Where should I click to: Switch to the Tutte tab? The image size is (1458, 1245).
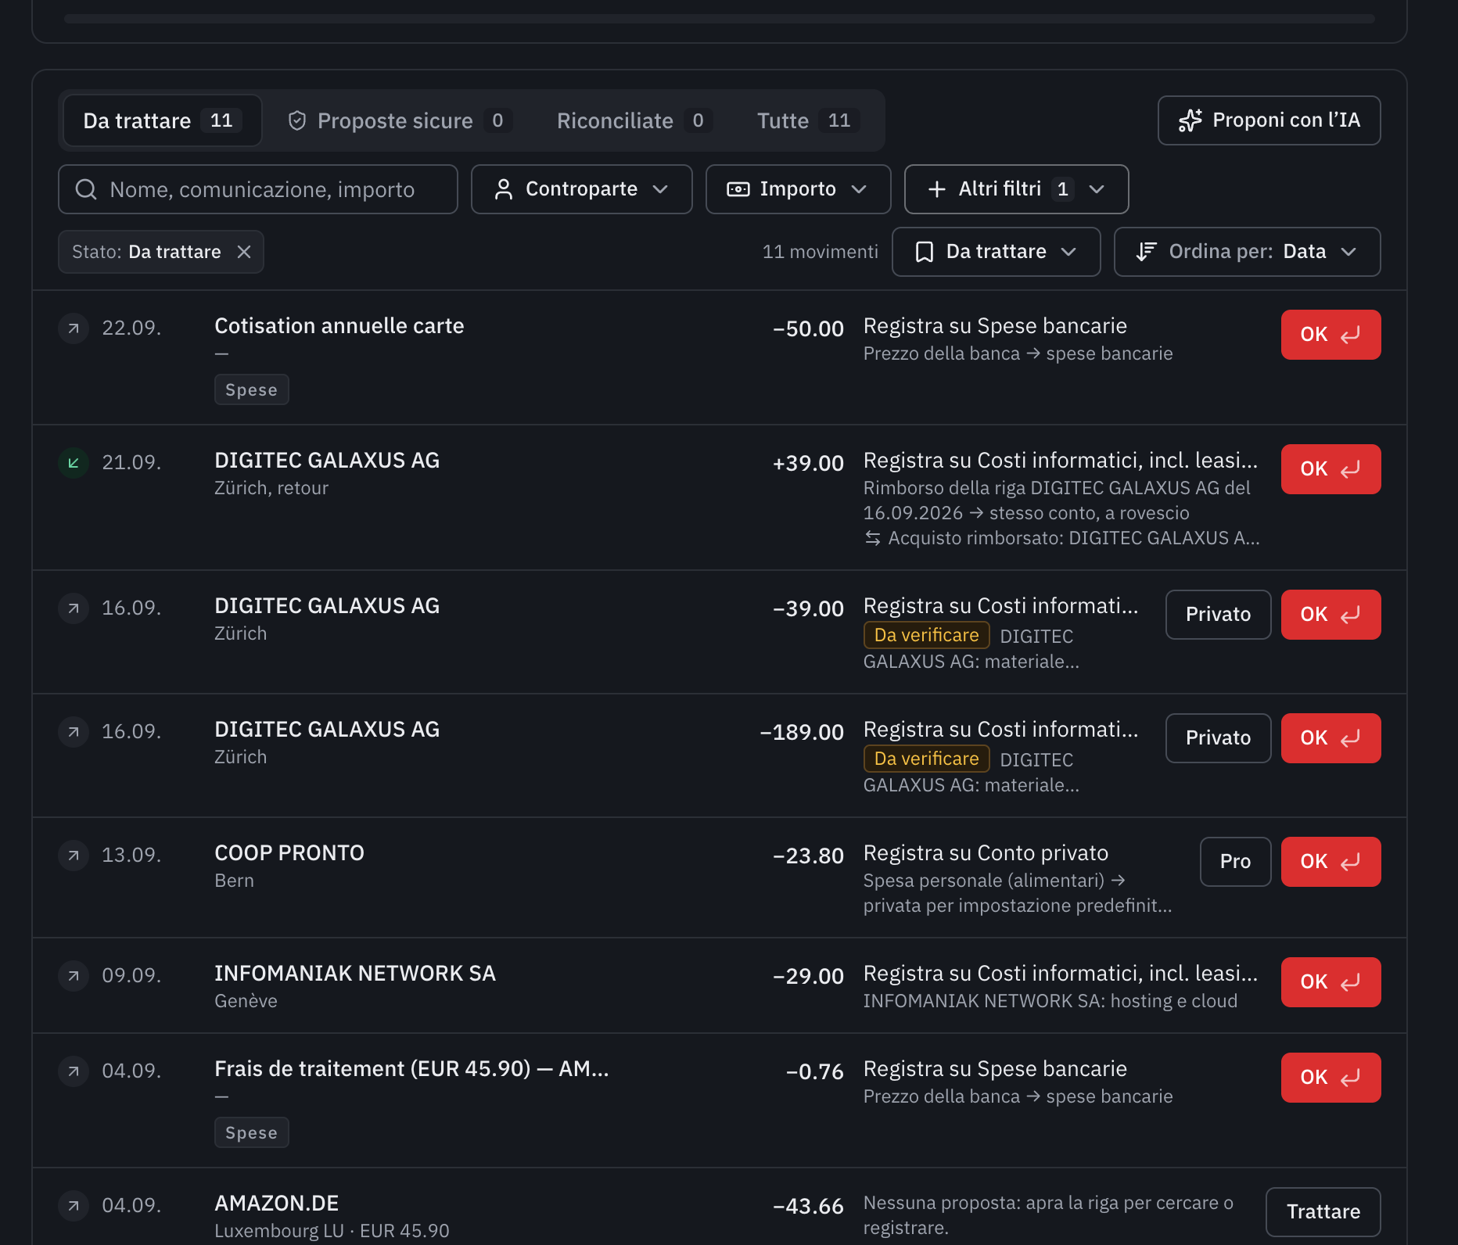[808, 120]
